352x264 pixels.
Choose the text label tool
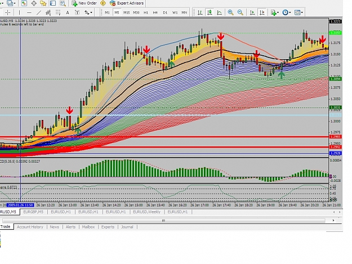pyautogui.click(x=68, y=12)
